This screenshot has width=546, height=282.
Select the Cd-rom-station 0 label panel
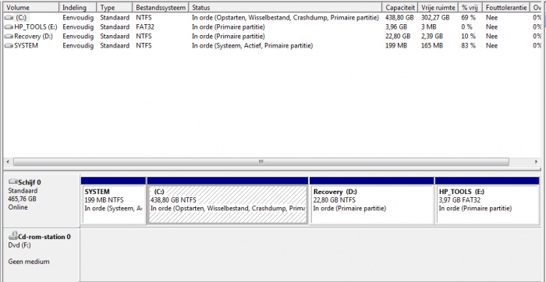[x=41, y=255]
